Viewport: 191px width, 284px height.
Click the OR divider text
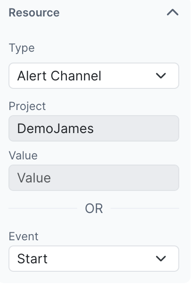(x=94, y=208)
